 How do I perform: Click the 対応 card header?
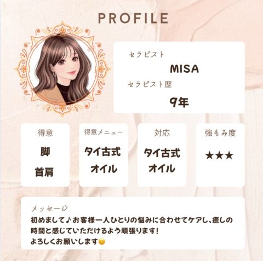[162, 132]
